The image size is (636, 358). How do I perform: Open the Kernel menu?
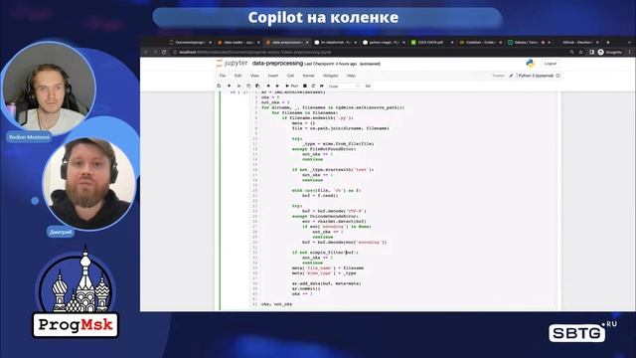point(308,76)
